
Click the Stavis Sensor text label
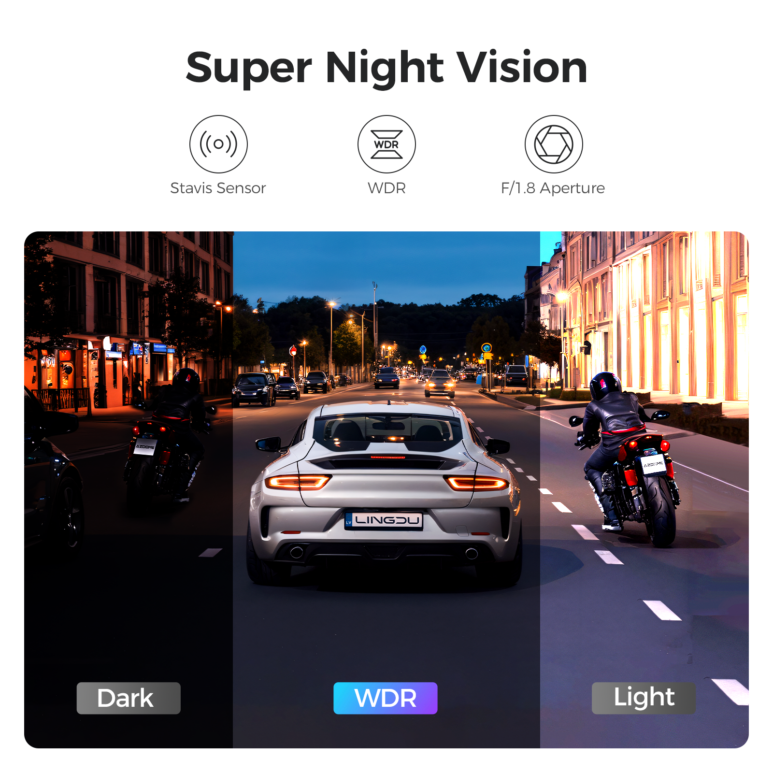(218, 188)
